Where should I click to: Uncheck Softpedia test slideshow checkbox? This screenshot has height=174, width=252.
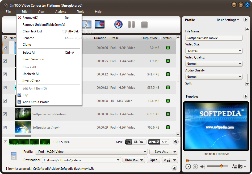click(x=5, y=114)
